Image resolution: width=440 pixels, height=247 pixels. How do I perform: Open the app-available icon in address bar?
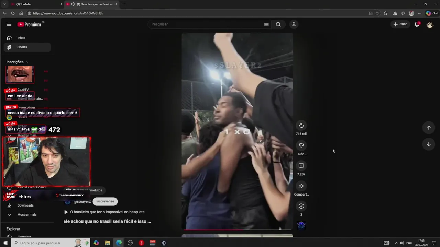(371, 13)
